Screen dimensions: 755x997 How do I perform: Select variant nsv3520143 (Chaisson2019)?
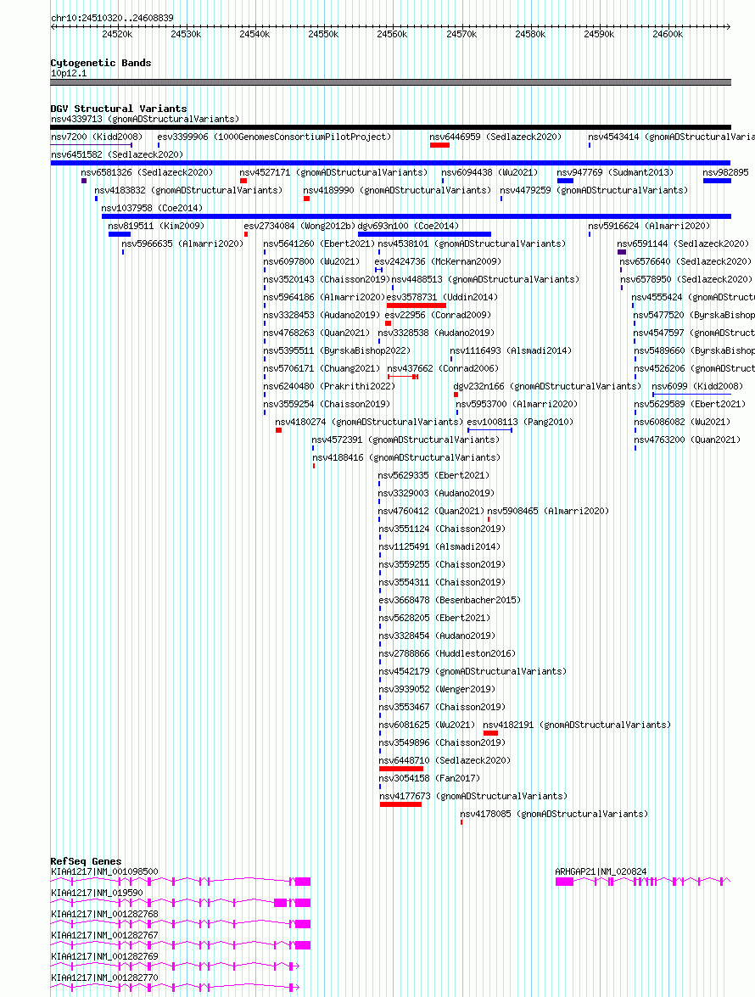(327, 279)
